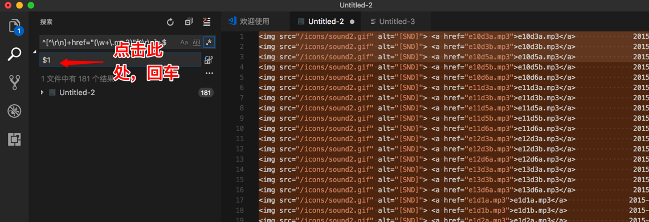Click the unsaved dot on Untitled-2 tab
Viewport: 649px width, 222px height.
[352, 22]
